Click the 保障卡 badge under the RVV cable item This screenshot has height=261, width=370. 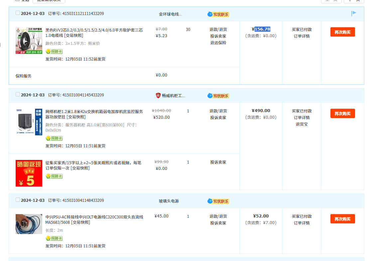point(54,52)
